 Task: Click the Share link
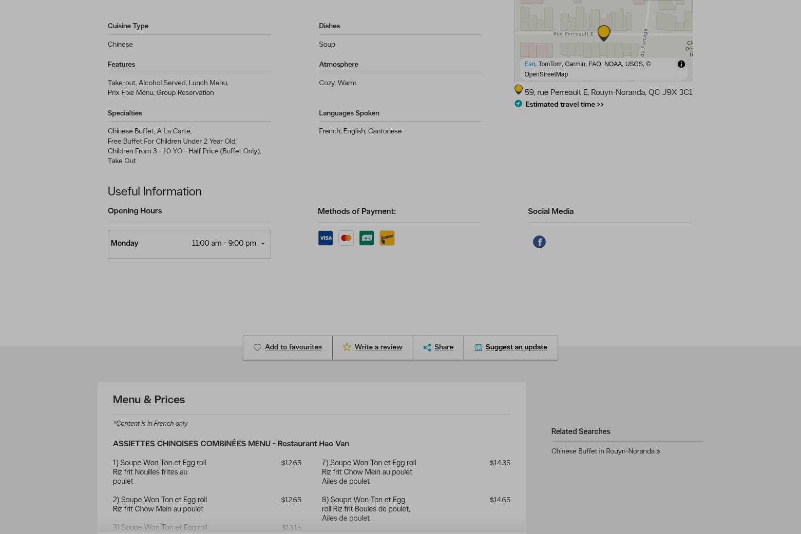click(x=444, y=347)
